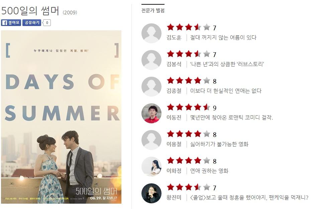Click the 공유하기 share button

click(32, 23)
